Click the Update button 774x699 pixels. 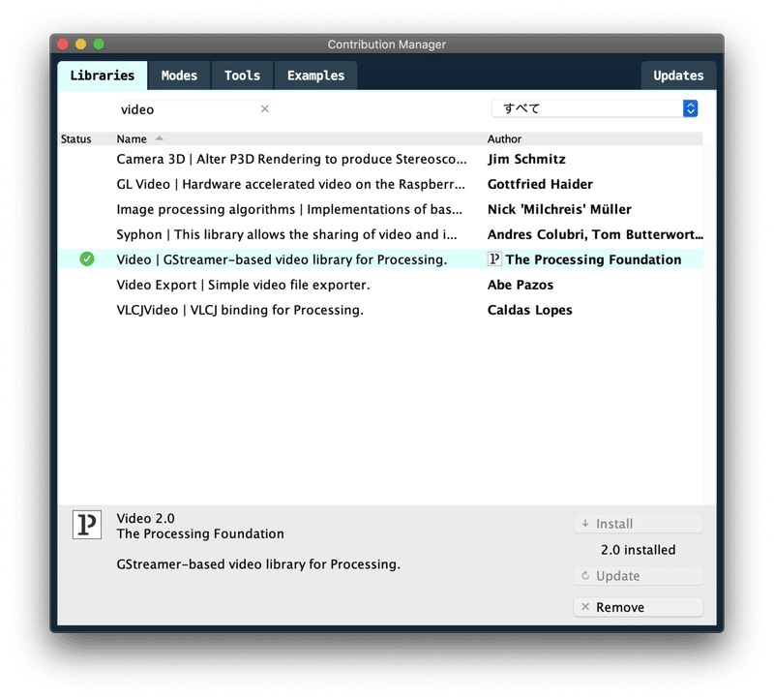(639, 576)
